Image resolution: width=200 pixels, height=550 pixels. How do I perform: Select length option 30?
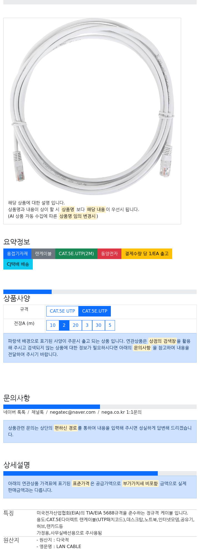pyautogui.click(x=99, y=325)
